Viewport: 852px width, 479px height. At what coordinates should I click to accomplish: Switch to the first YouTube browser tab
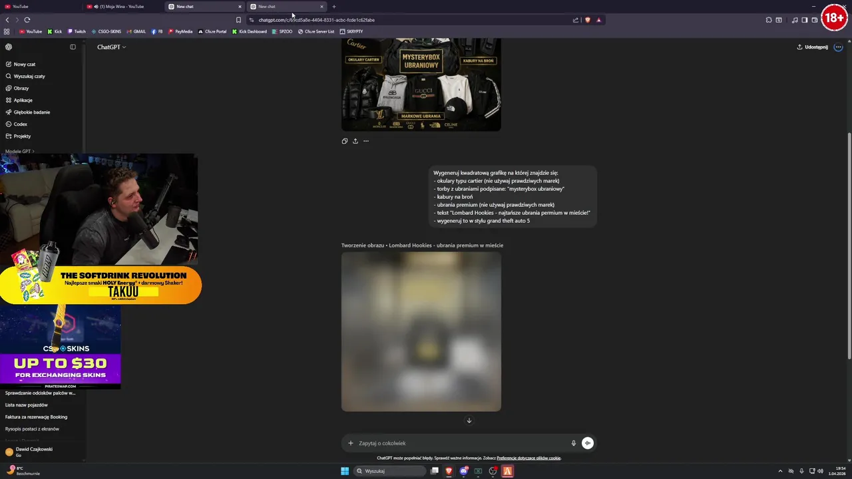point(40,7)
